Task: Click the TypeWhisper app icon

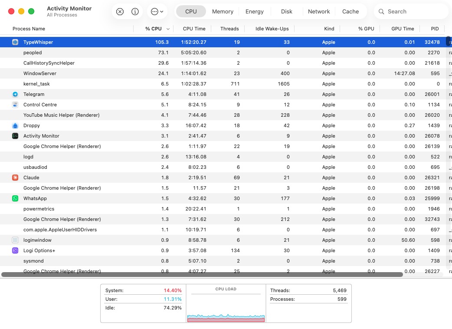Action: (x=15, y=42)
